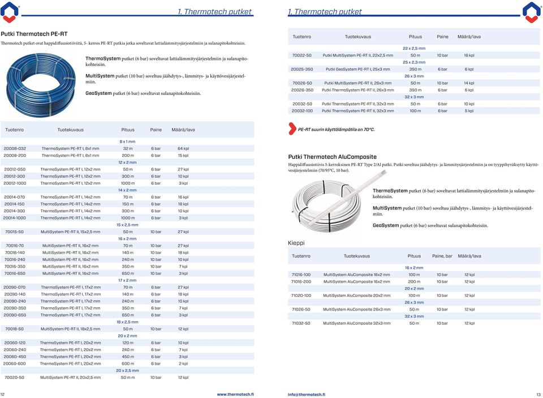Select product number 71026-50

tap(301, 309)
